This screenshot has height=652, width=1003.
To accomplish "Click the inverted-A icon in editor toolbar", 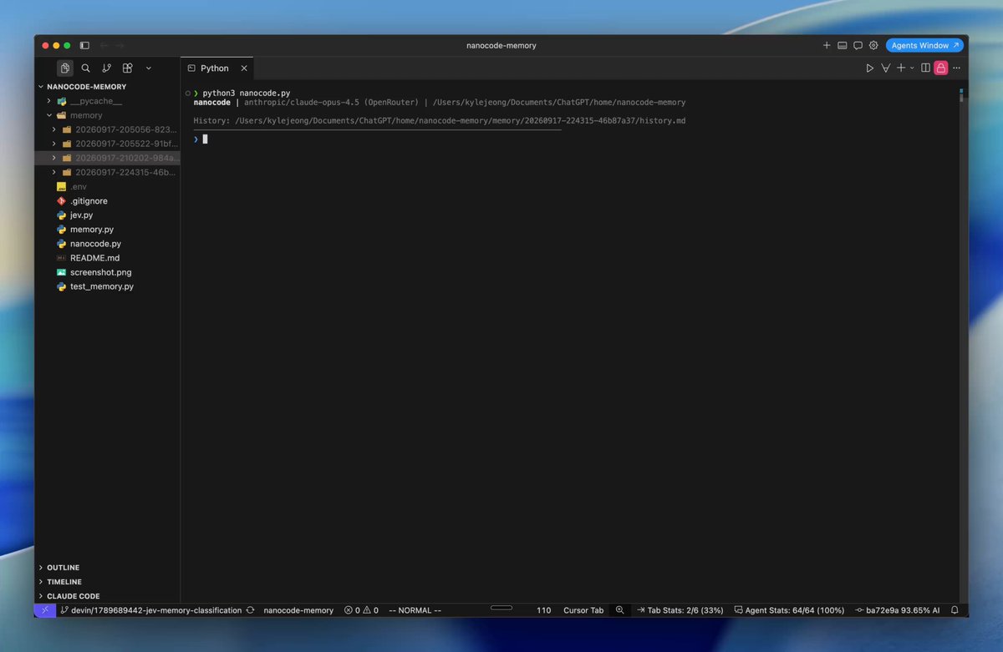I will (885, 68).
